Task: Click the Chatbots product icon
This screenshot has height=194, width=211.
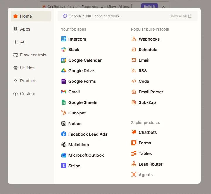Action: pos(134,132)
